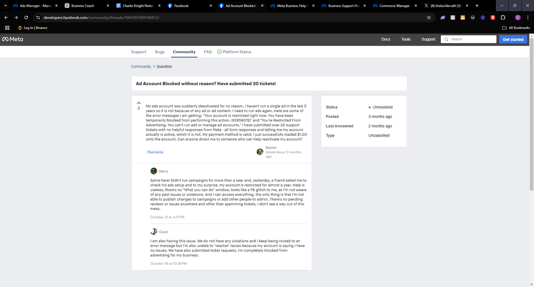Click the Meta logo
This screenshot has width=534, height=287.
tap(13, 39)
